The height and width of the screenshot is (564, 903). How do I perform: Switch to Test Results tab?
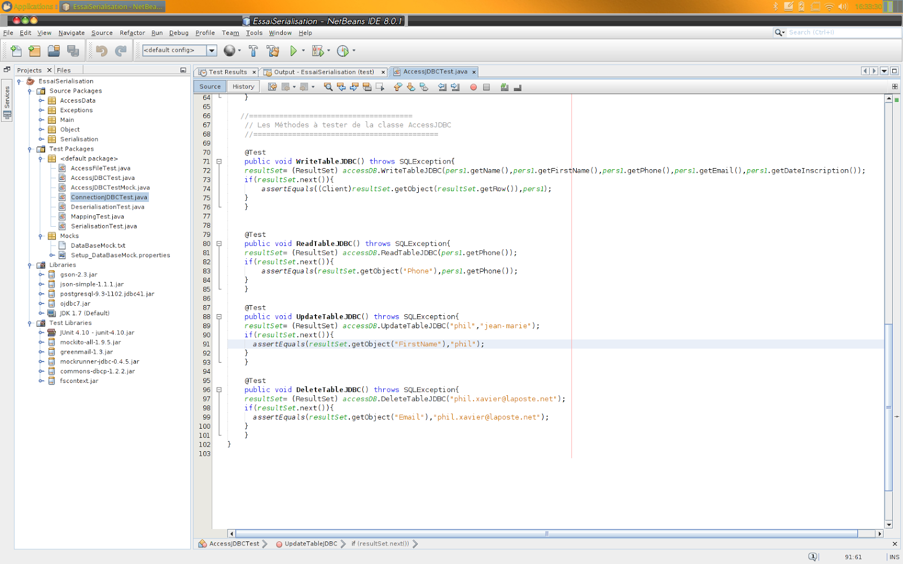(x=227, y=72)
